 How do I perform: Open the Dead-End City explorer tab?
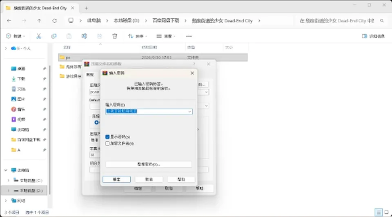[x=40, y=8]
